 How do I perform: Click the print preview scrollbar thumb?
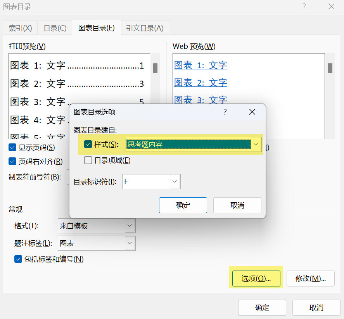(x=156, y=68)
